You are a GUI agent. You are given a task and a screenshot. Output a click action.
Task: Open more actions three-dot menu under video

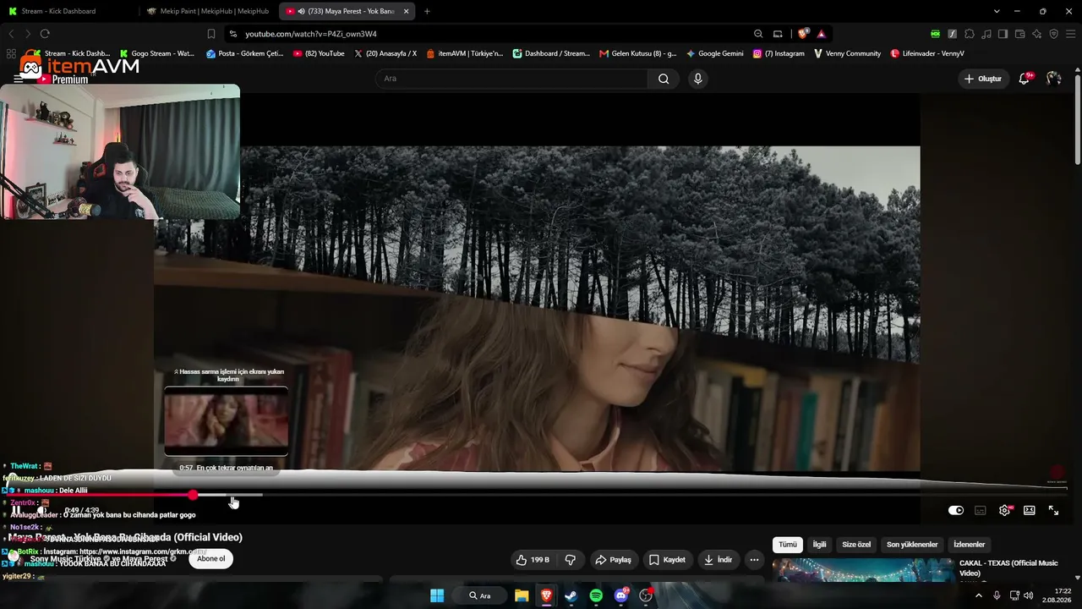tap(754, 559)
